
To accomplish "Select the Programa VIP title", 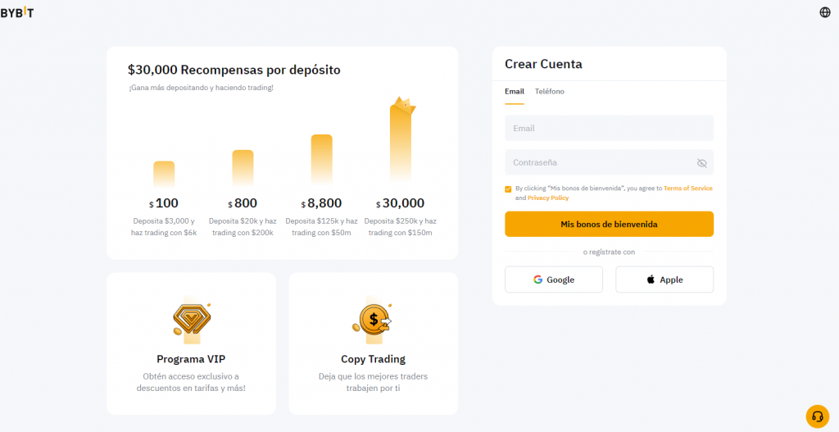I will (191, 359).
